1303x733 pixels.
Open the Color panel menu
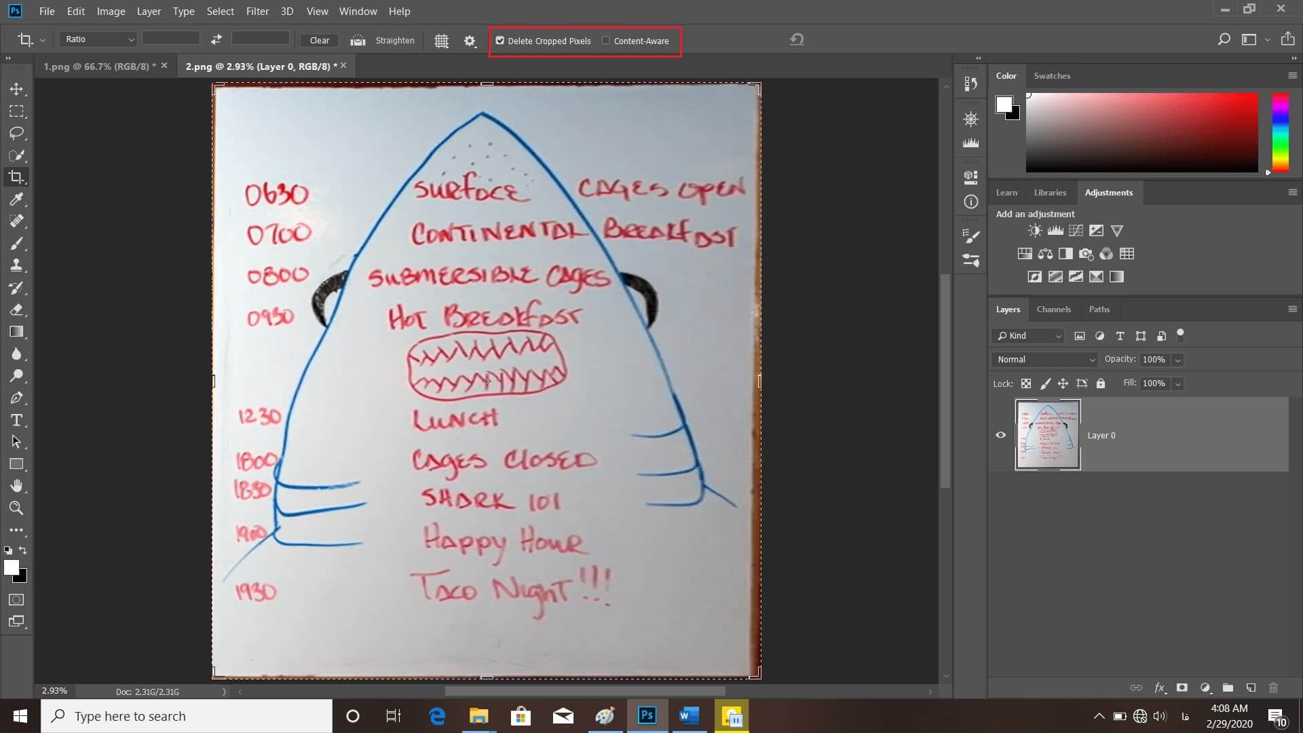coord(1292,75)
